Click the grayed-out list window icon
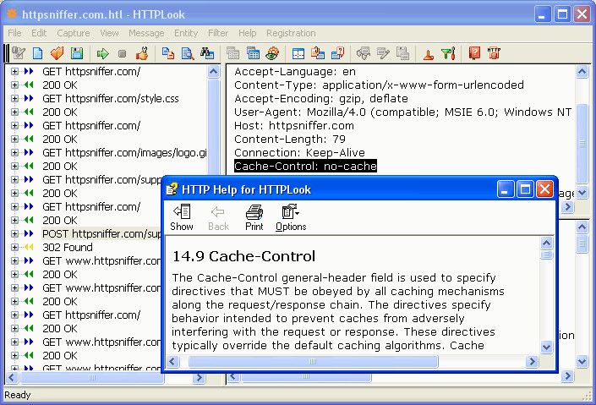The width and height of the screenshot is (596, 405). (x=233, y=53)
